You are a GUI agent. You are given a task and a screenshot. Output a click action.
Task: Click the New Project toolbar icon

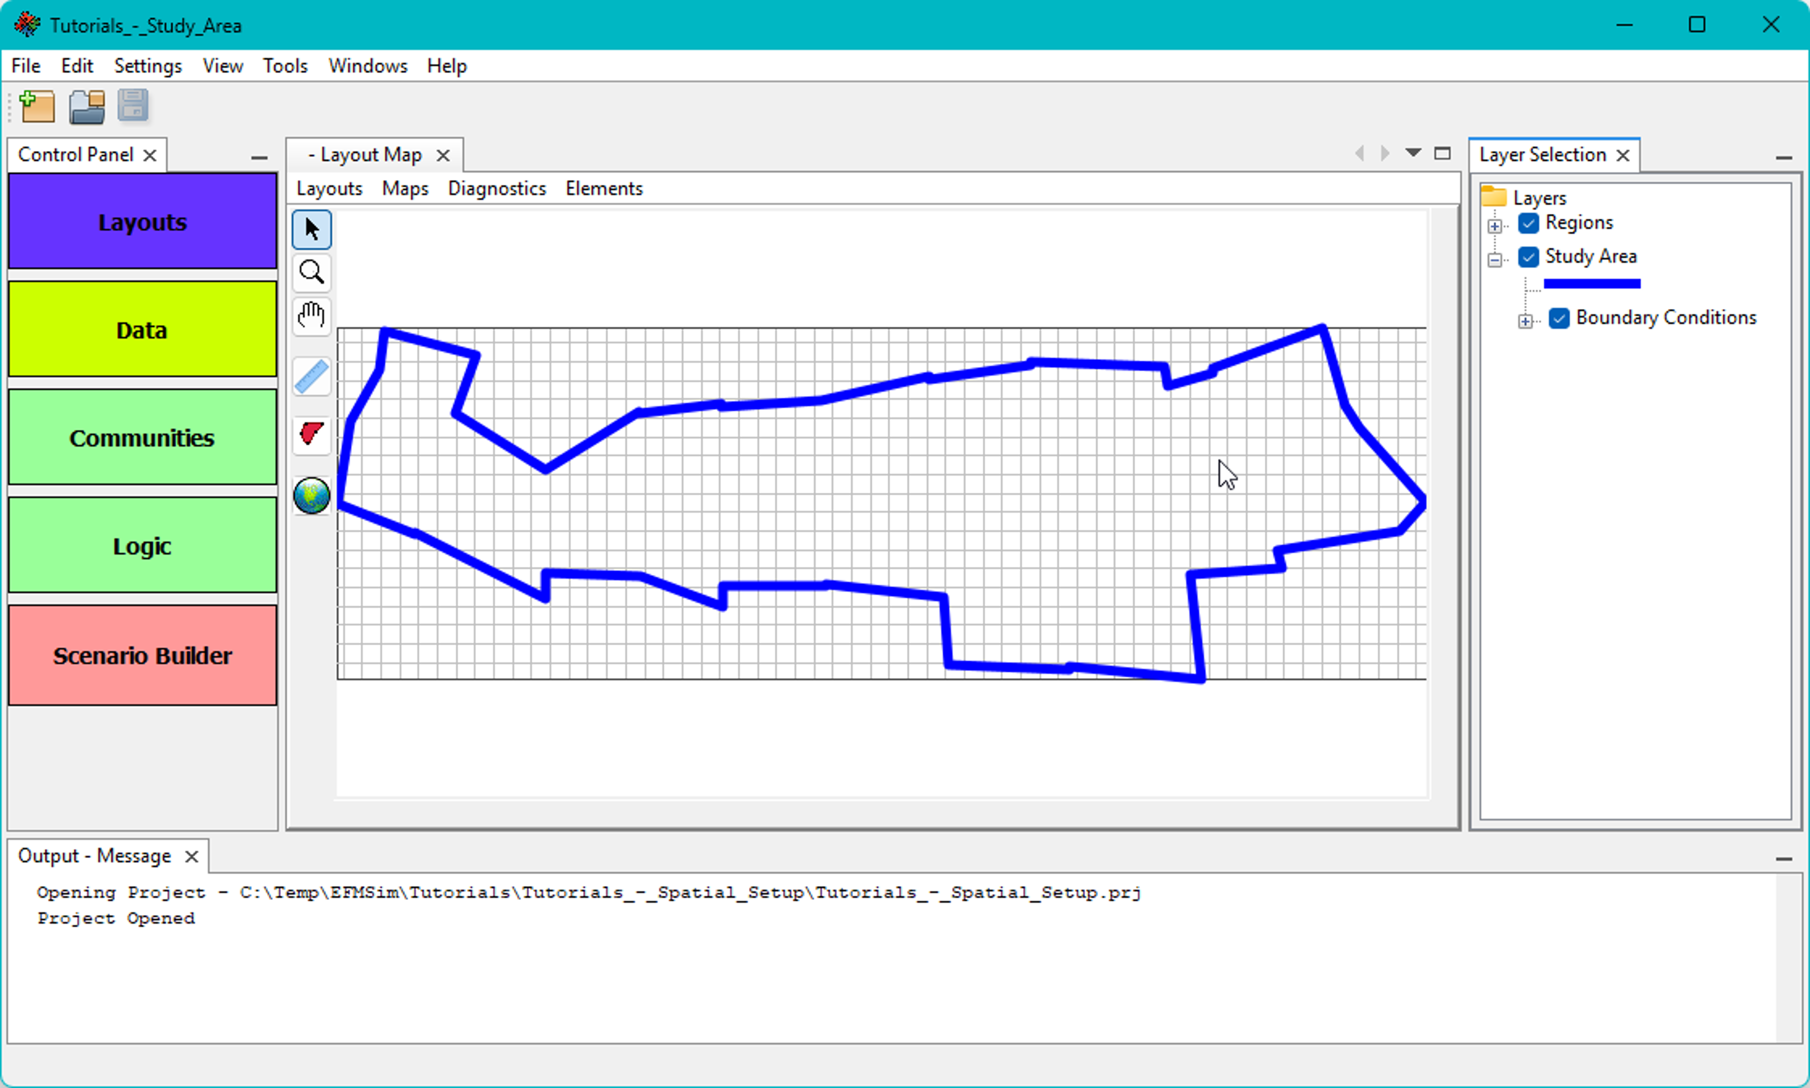click(38, 106)
